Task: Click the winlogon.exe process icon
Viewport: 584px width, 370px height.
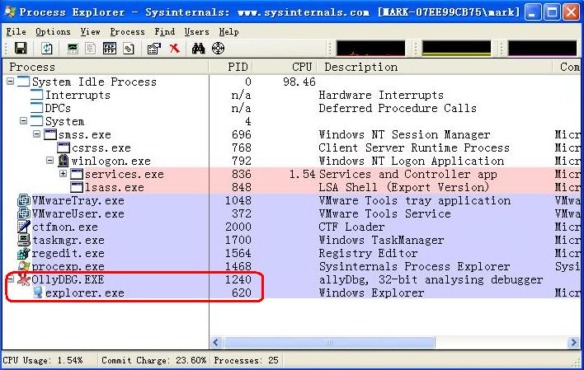Action: click(x=64, y=161)
